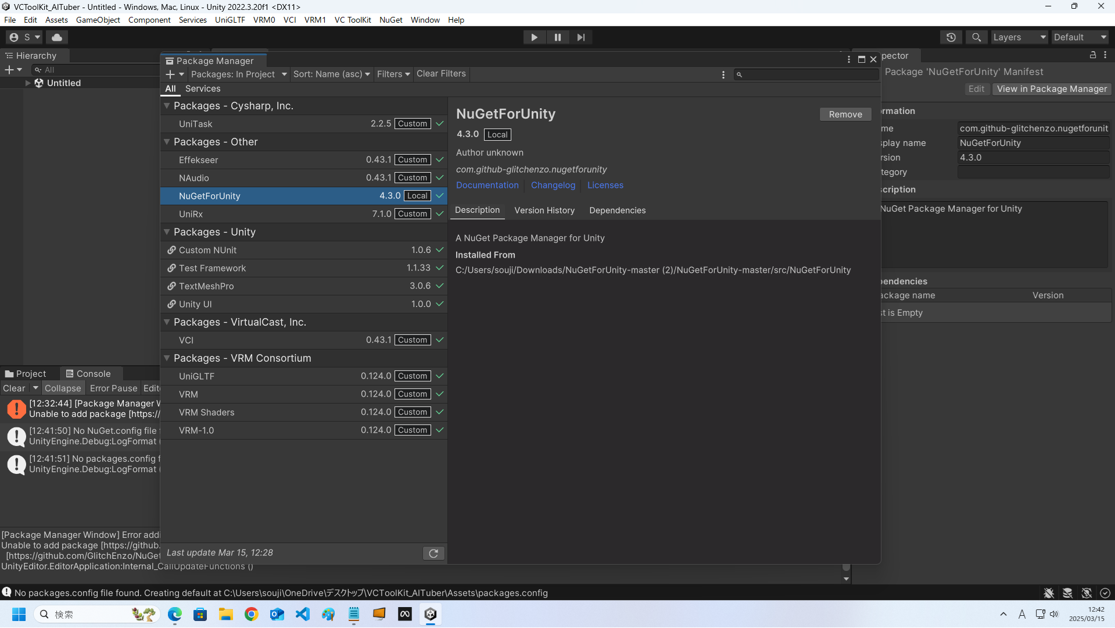The height and width of the screenshot is (628, 1115).
Task: Open the Layers dropdown
Action: [x=1019, y=37]
